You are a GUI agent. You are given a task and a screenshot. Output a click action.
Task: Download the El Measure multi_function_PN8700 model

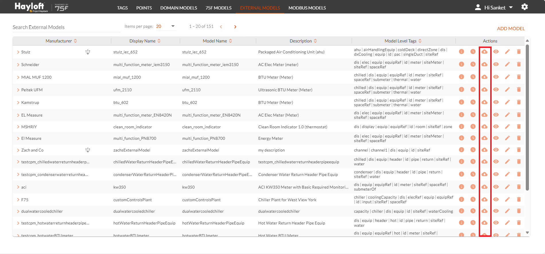[x=484, y=138]
